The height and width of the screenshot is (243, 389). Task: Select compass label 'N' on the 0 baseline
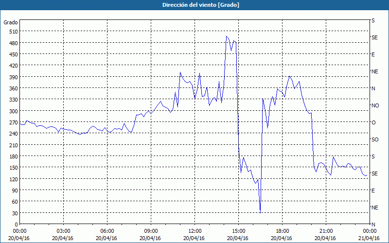click(x=373, y=225)
